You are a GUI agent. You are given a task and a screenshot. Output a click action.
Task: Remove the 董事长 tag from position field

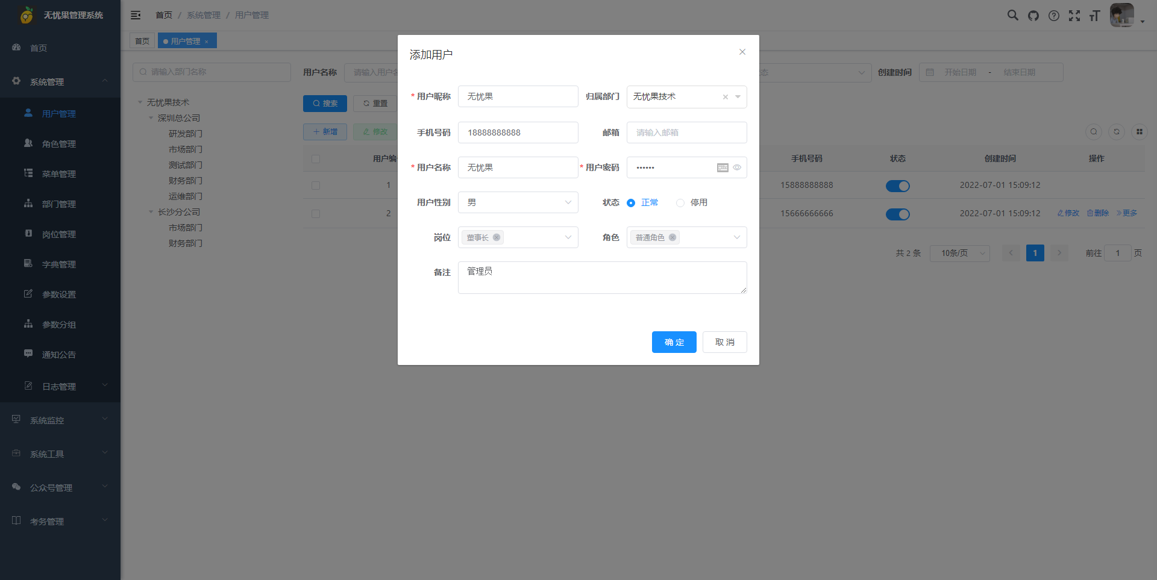[497, 237]
